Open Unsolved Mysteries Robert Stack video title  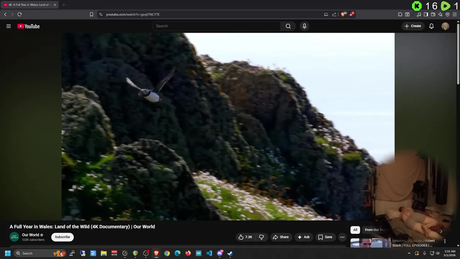tap(413, 243)
